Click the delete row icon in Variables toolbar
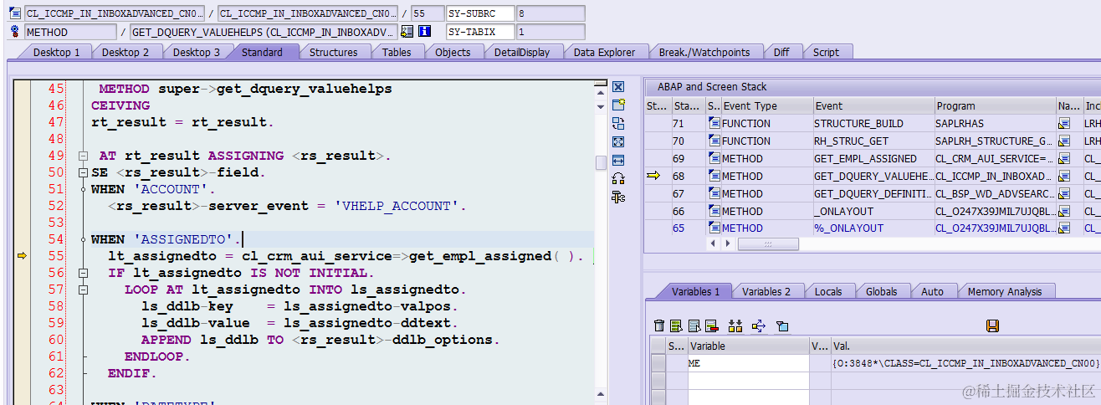This screenshot has width=1101, height=405. click(x=711, y=326)
